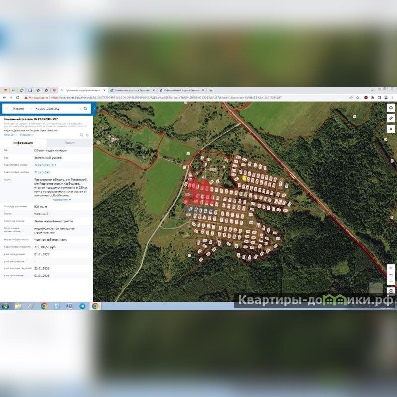Open cadastral number link 76:15:012301:257
The width and height of the screenshot is (397, 397).
(x=45, y=165)
